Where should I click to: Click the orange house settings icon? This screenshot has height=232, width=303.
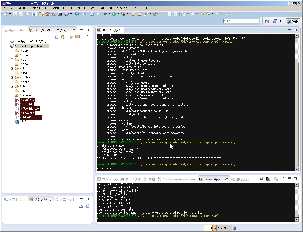click(48, 14)
